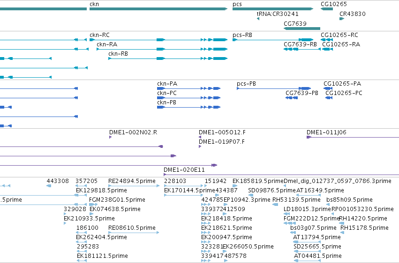The height and width of the screenshot is (263, 399).
Task: Select the CR43830 gene label
Action: tap(353, 14)
